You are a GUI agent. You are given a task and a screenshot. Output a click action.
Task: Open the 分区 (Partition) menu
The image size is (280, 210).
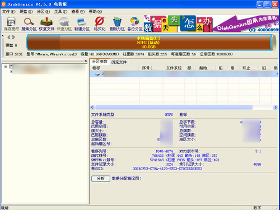pyautogui.click(x=43, y=12)
